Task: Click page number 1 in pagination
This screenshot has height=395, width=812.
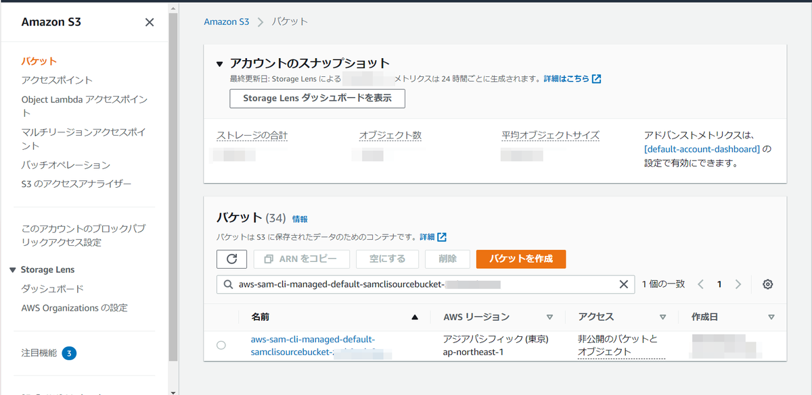Action: point(719,284)
